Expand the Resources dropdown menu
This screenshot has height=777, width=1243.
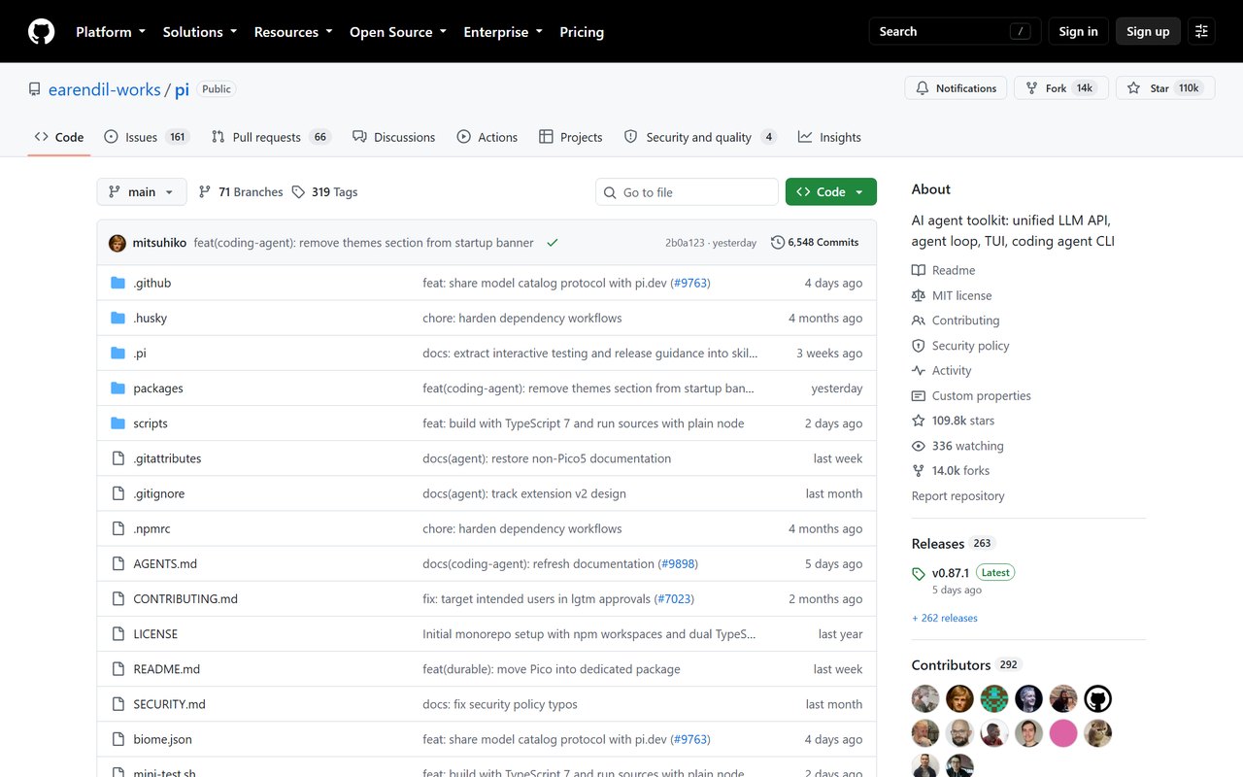pos(293,32)
